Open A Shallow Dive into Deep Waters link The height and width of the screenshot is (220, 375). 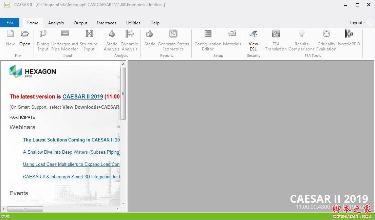coord(72,152)
